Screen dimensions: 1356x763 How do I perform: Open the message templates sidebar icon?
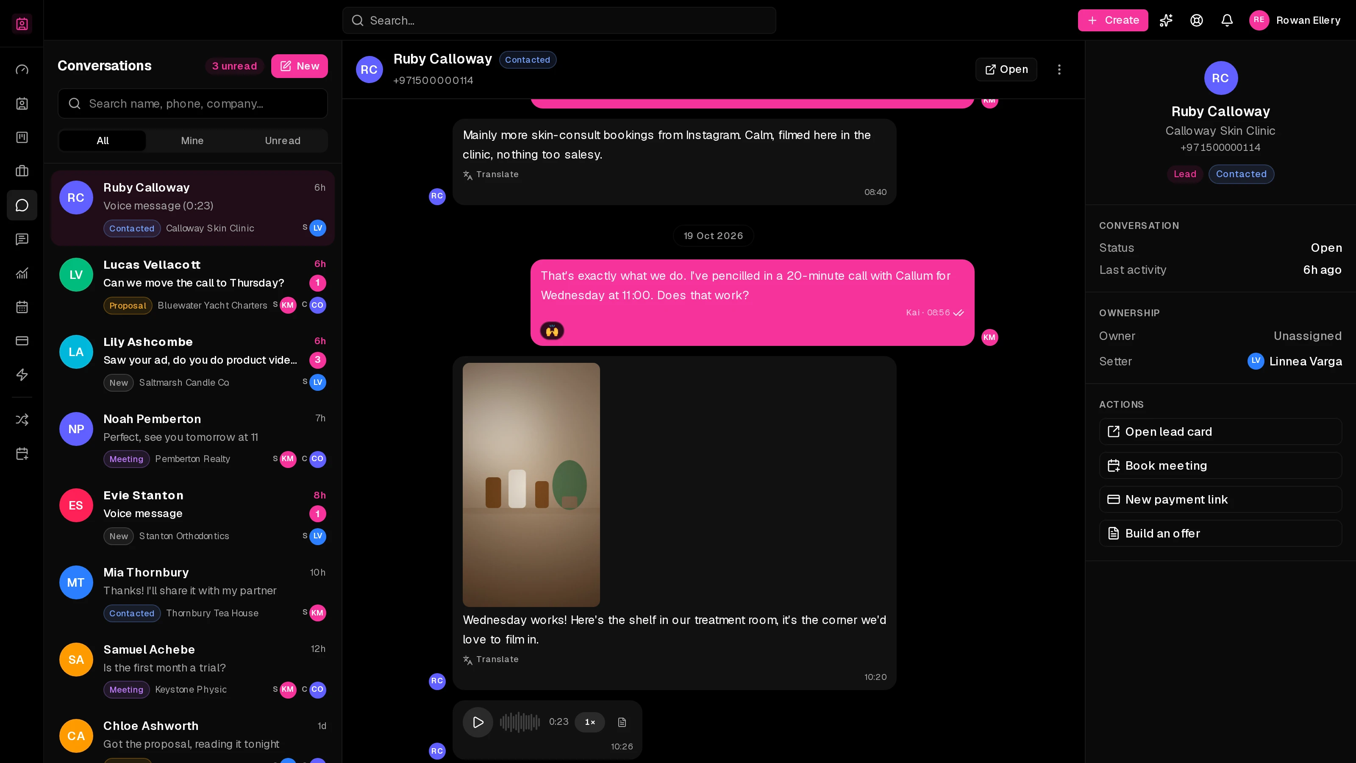coord(22,239)
